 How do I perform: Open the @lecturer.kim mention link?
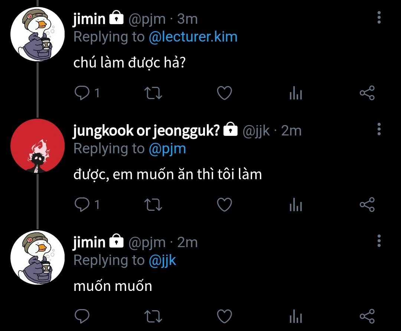tap(193, 37)
